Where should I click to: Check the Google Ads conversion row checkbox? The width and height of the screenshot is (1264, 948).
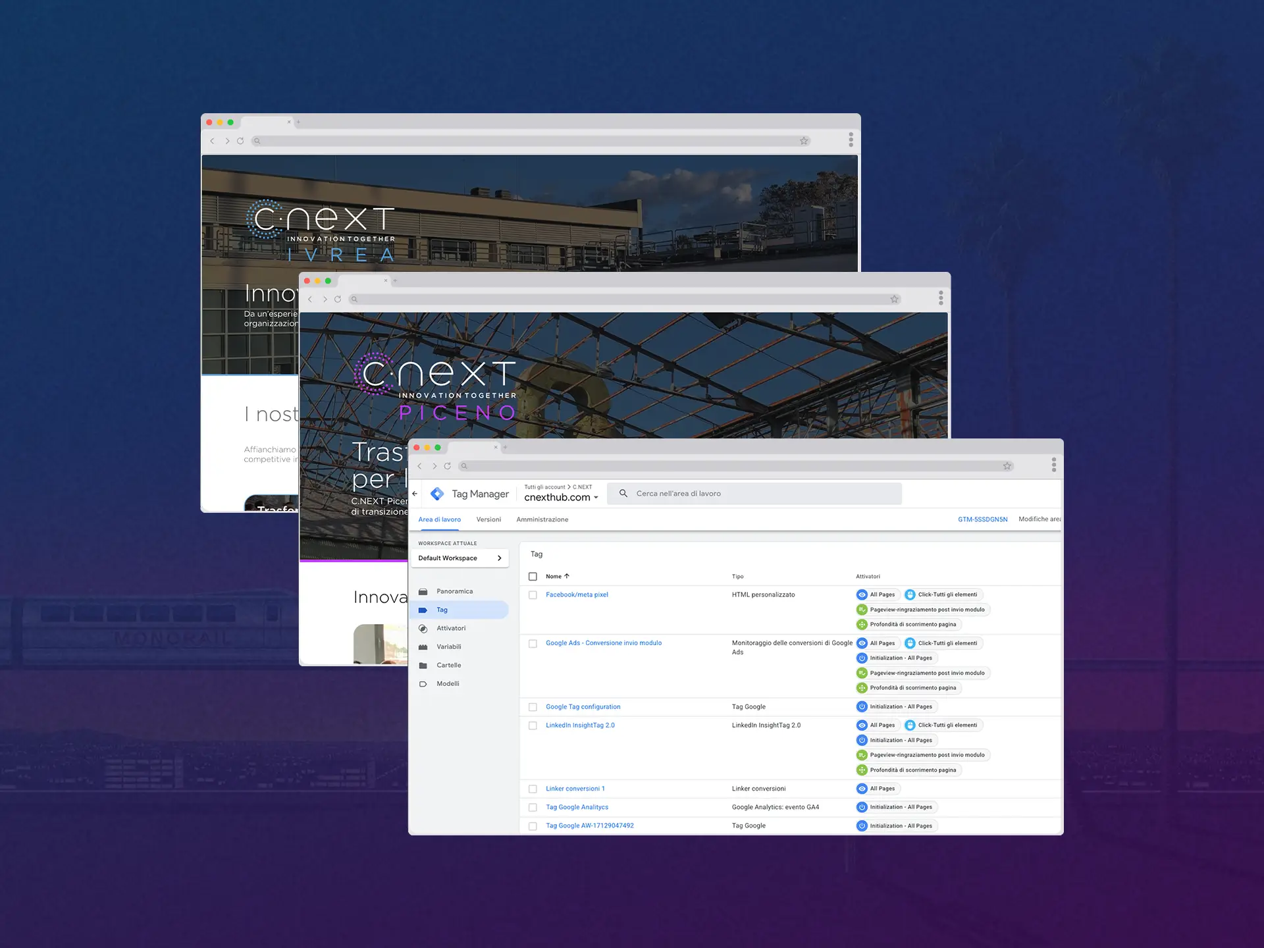(533, 644)
